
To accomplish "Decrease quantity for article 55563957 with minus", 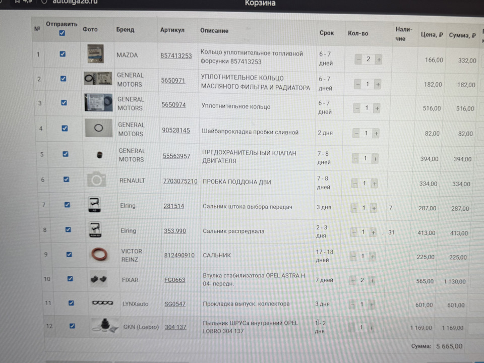I will 355,159.
